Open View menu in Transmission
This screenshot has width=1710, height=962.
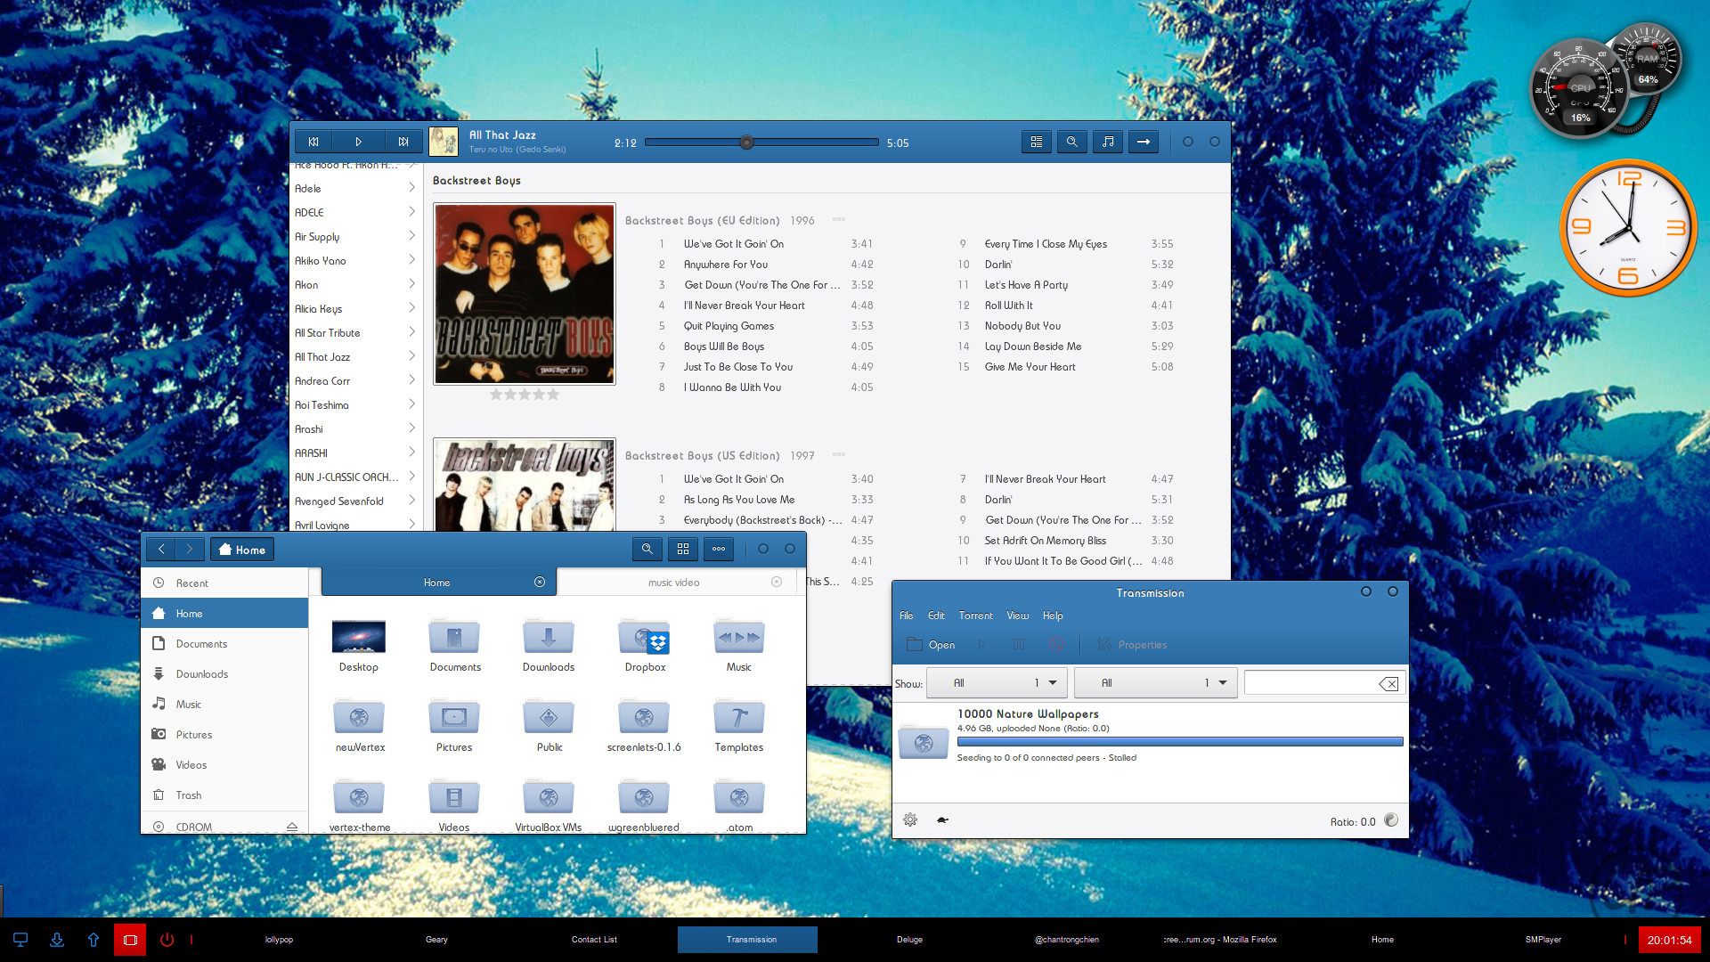click(1017, 616)
